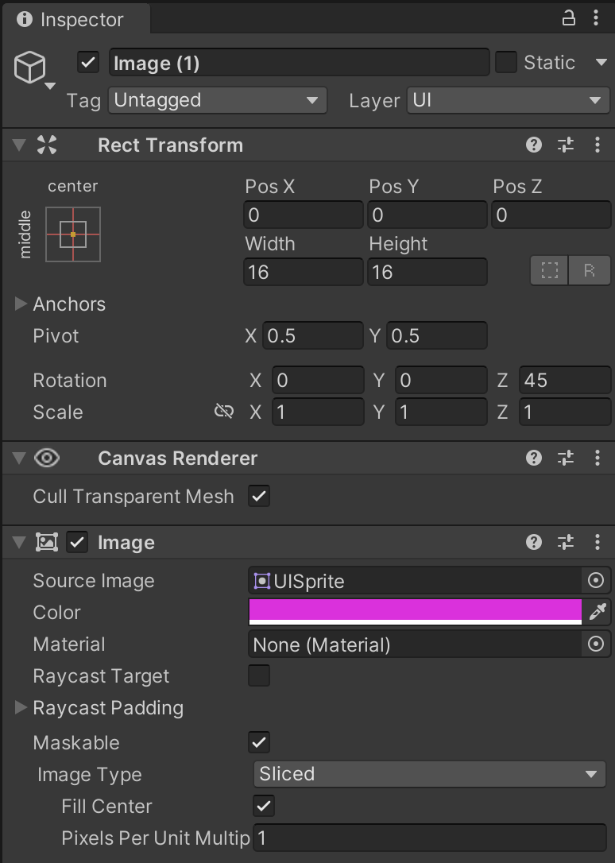Toggle constrained proportions link for Scale
Image resolution: width=615 pixels, height=863 pixels.
point(224,411)
